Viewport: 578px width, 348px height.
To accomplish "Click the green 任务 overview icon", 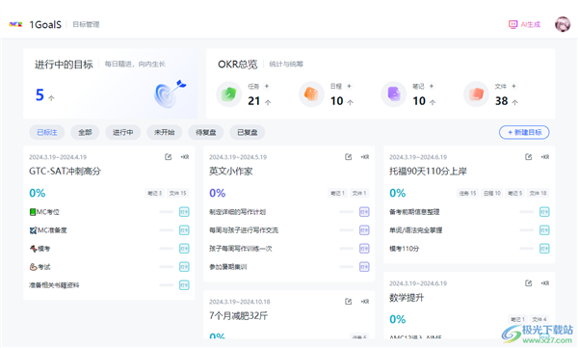I will (x=228, y=94).
